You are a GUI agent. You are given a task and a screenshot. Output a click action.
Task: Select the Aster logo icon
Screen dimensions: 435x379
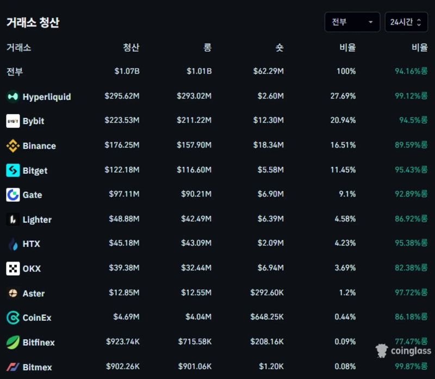pos(13,293)
